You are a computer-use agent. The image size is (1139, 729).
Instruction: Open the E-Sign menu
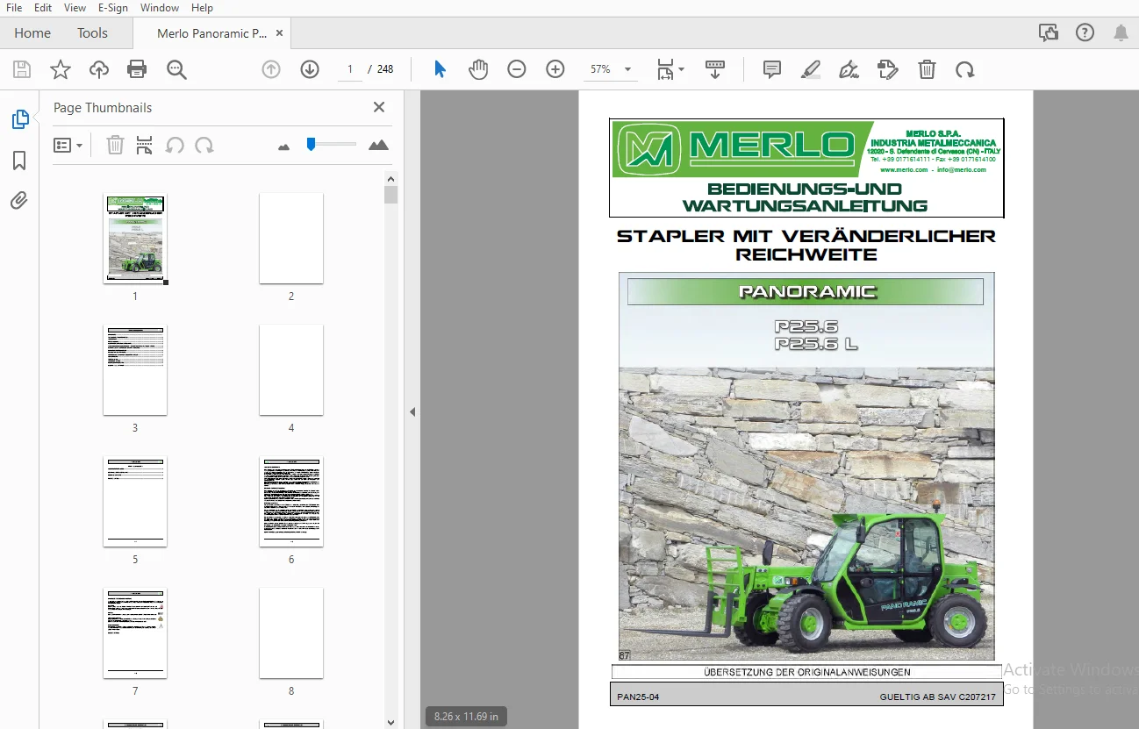click(x=113, y=8)
